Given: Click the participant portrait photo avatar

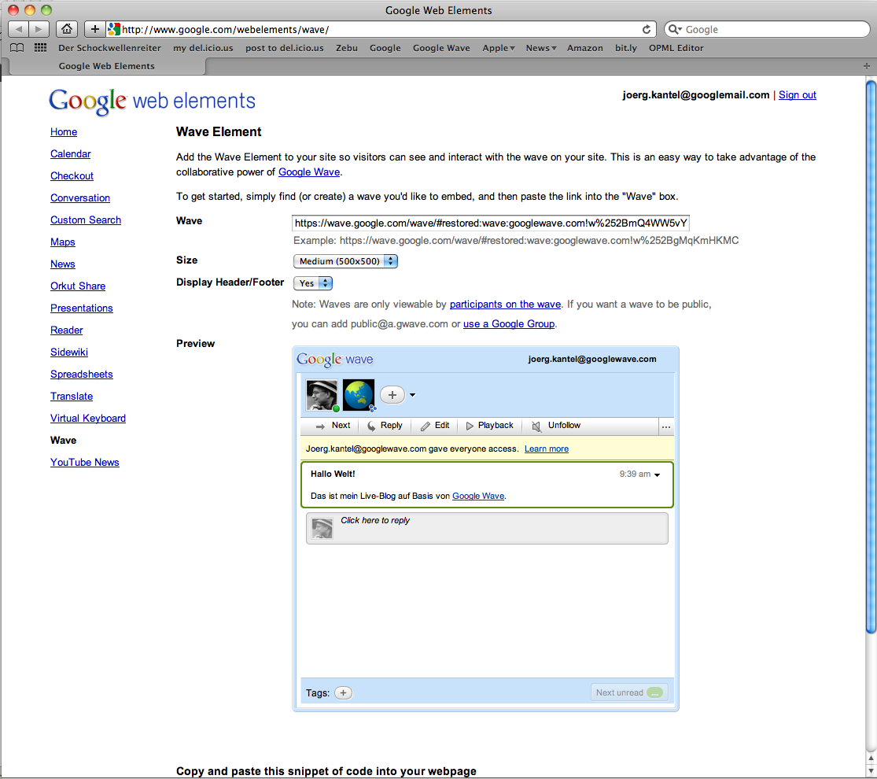Looking at the screenshot, I should pyautogui.click(x=322, y=395).
